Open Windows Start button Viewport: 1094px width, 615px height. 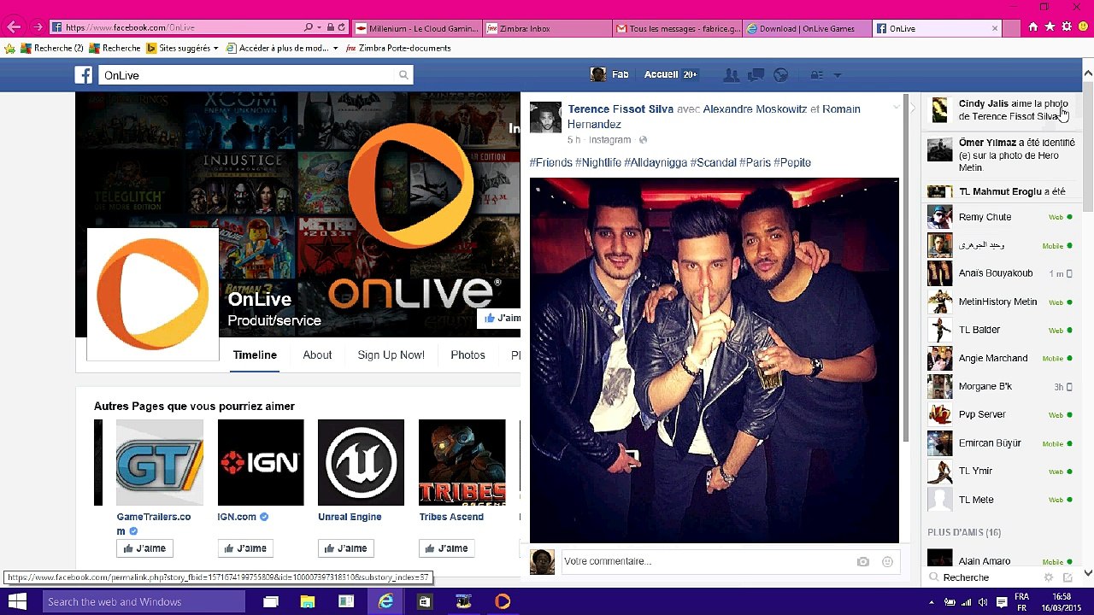[17, 601]
